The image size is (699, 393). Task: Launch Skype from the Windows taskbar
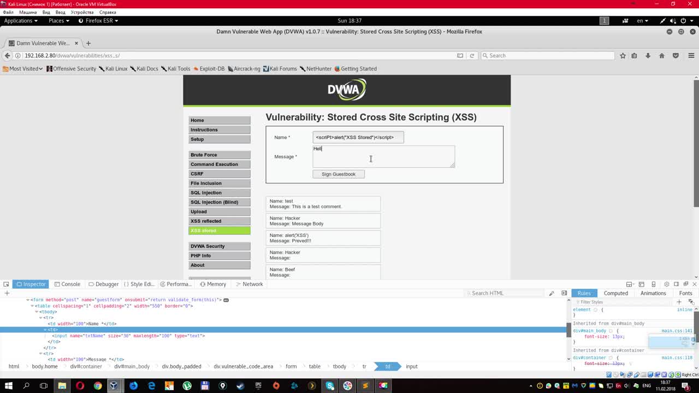(330, 386)
